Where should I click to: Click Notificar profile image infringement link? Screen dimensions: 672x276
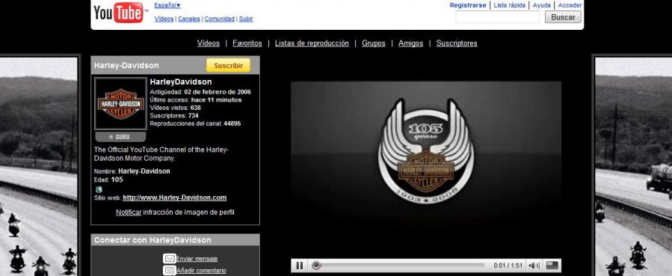tap(129, 212)
